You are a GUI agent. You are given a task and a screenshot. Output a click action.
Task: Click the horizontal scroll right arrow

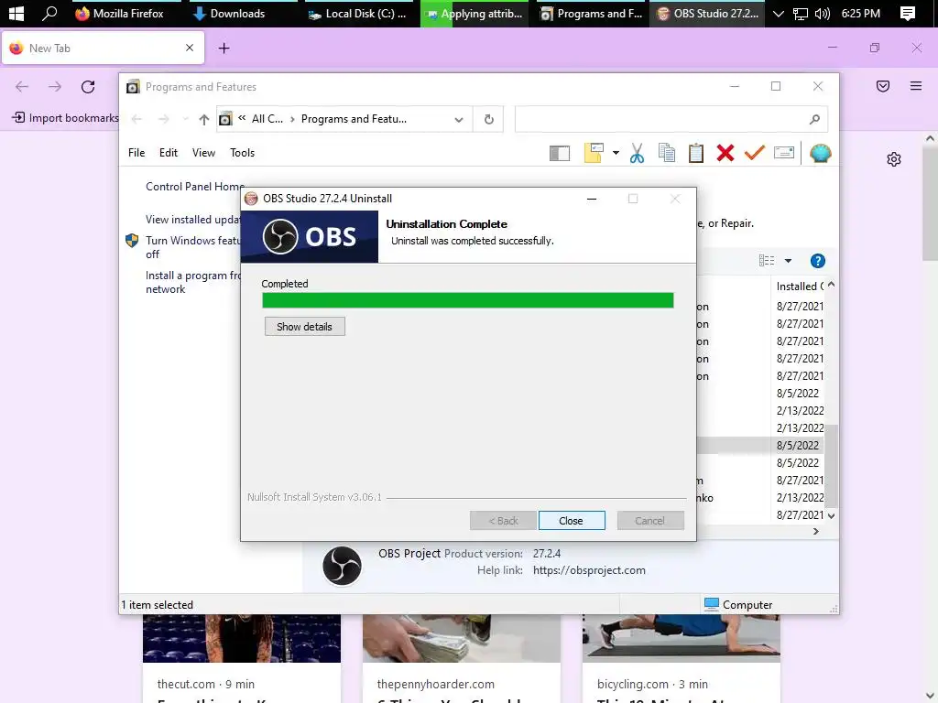pos(816,532)
